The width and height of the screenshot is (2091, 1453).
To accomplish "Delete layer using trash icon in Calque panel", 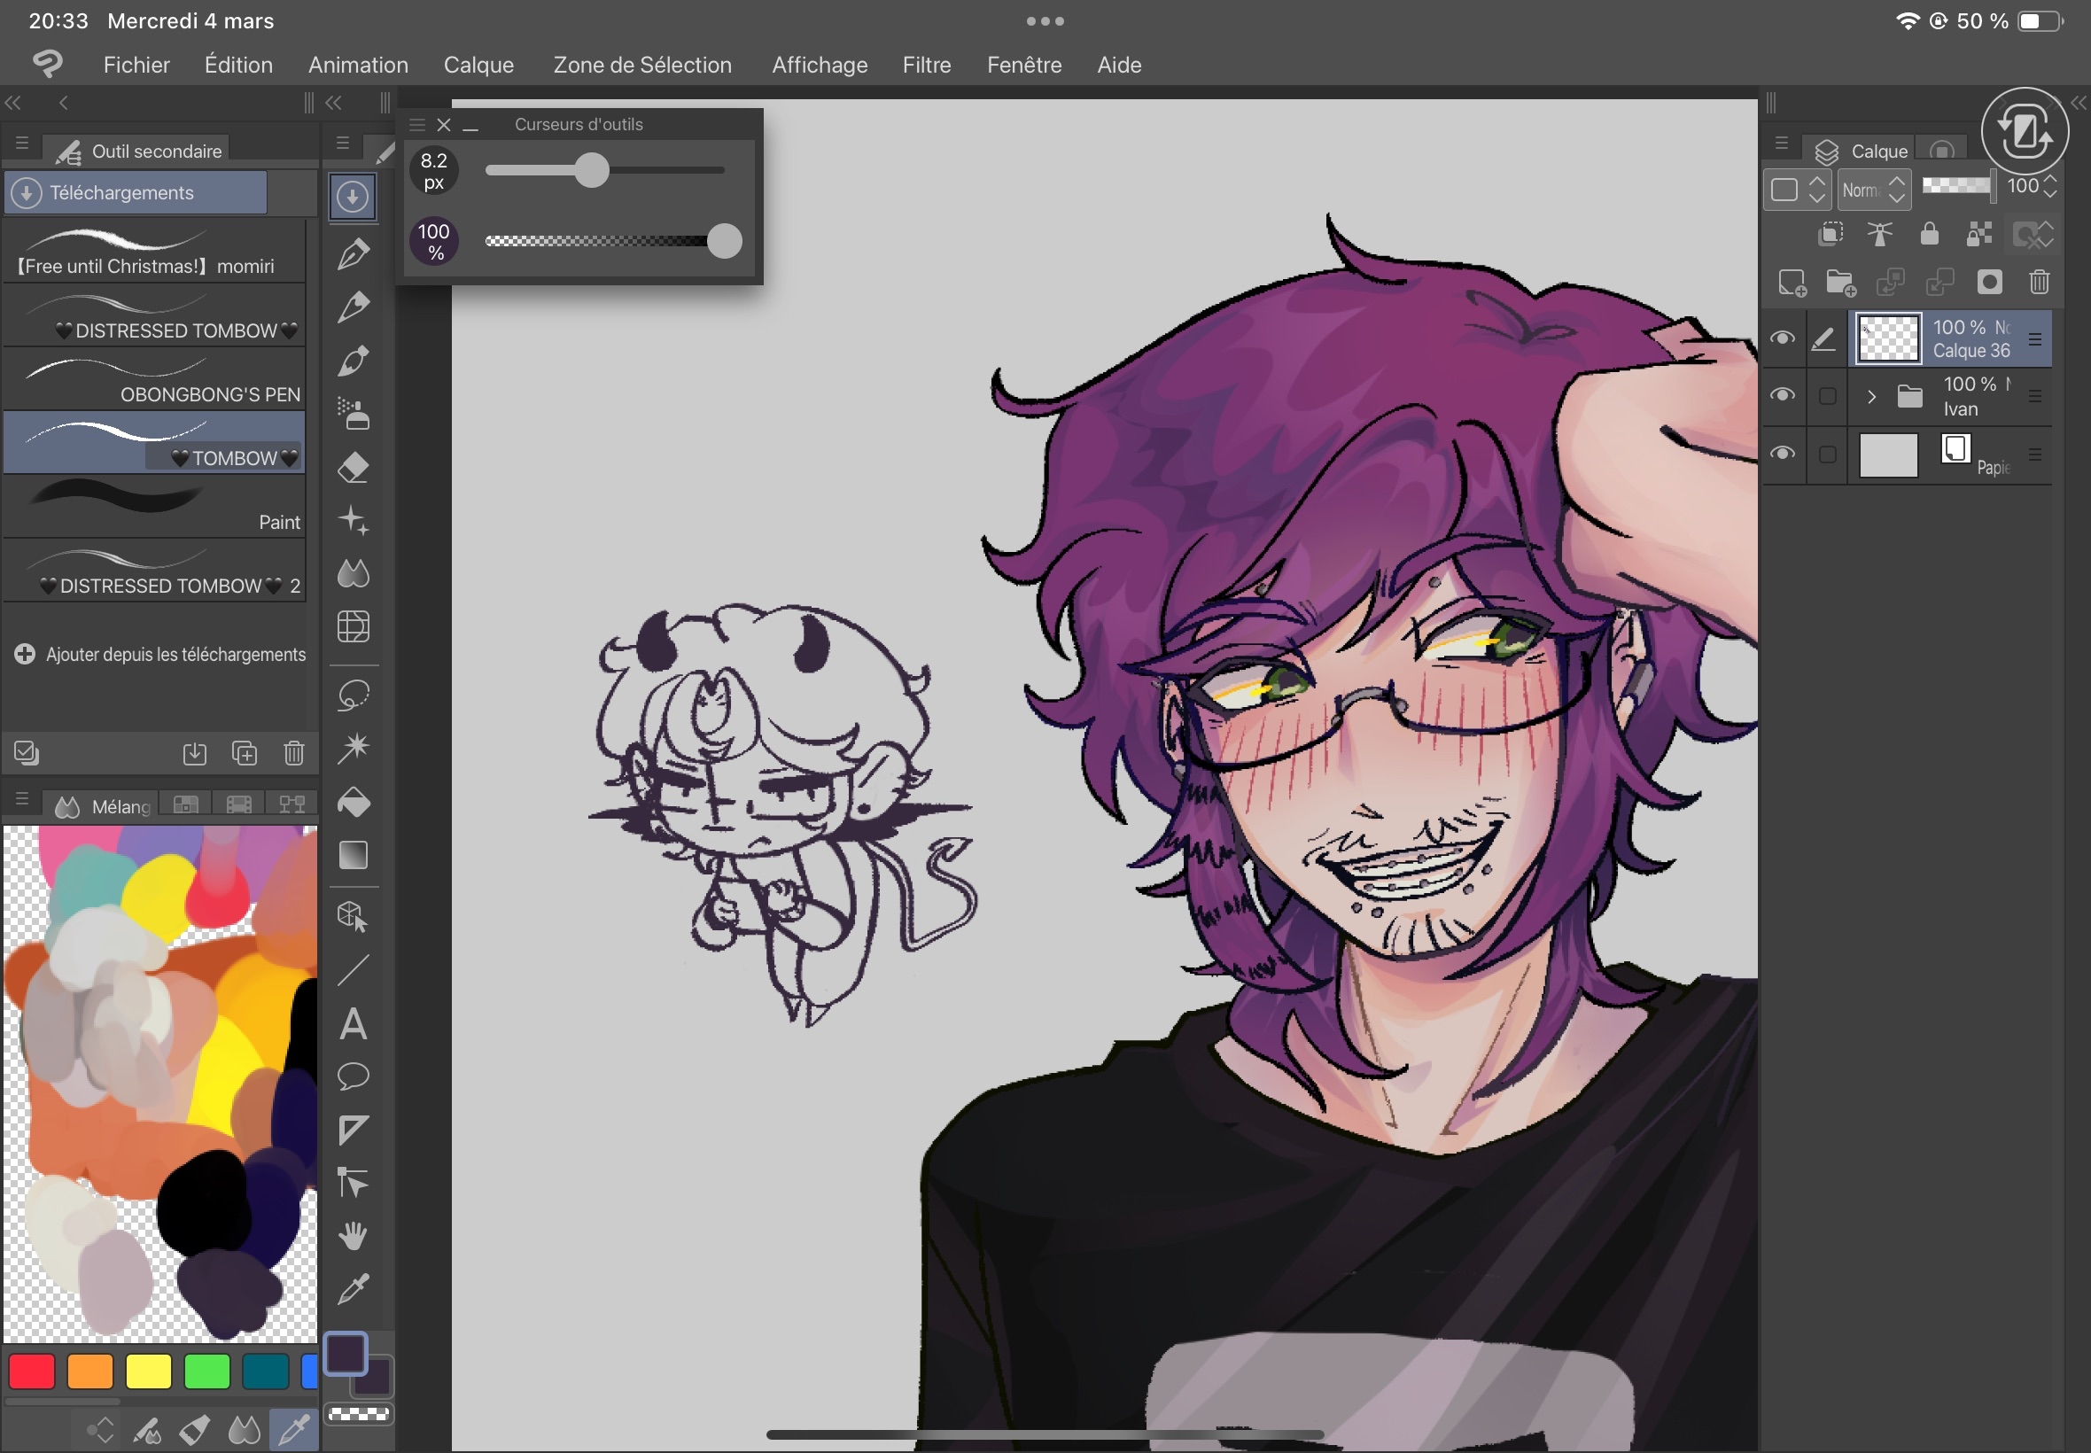I will click(2039, 283).
